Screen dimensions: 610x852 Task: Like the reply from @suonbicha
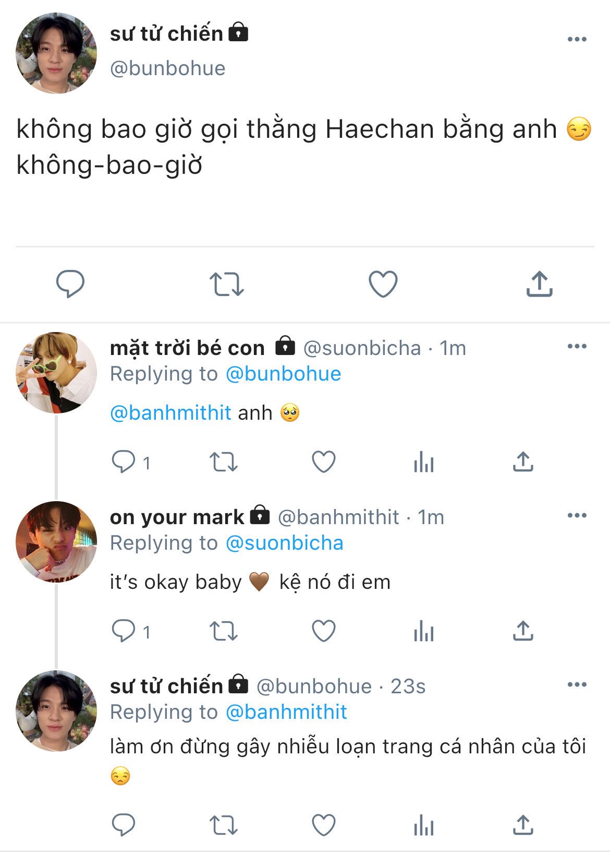[x=323, y=462]
